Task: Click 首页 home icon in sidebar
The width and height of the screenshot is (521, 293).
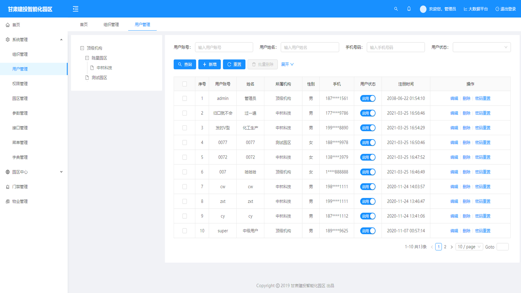Action: [8, 25]
